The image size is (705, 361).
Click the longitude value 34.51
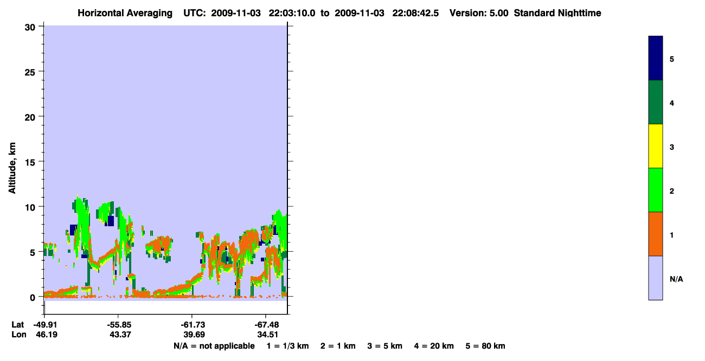(x=267, y=335)
